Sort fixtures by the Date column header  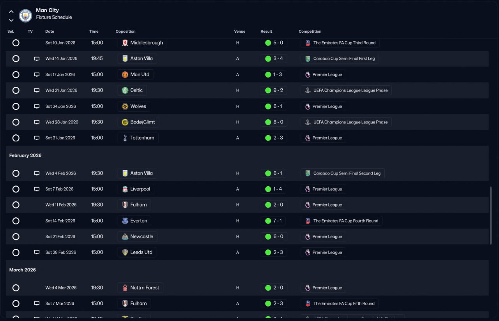pos(50,32)
